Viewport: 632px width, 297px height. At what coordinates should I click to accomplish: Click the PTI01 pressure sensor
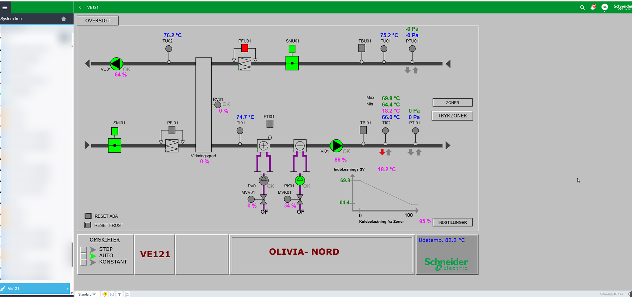pos(415,131)
